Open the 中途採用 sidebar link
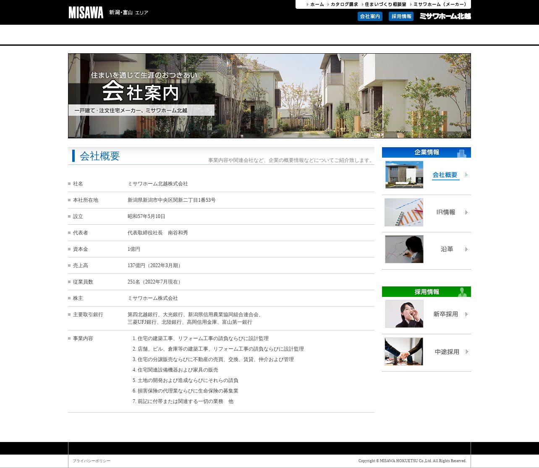 [x=447, y=352]
